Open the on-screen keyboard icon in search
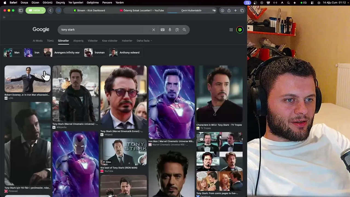The height and width of the screenshot is (197, 350). coord(162,30)
